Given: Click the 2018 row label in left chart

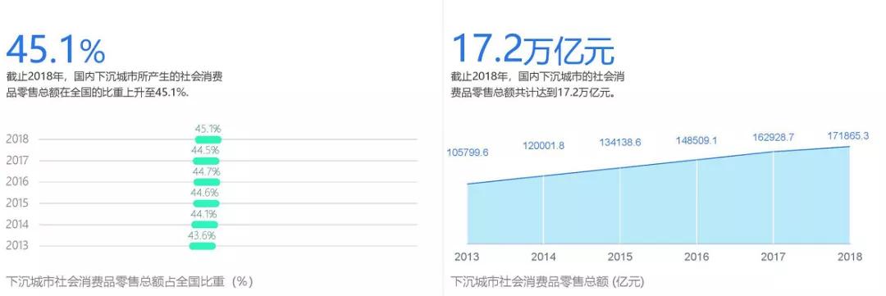Looking at the screenshot, I should [17, 139].
